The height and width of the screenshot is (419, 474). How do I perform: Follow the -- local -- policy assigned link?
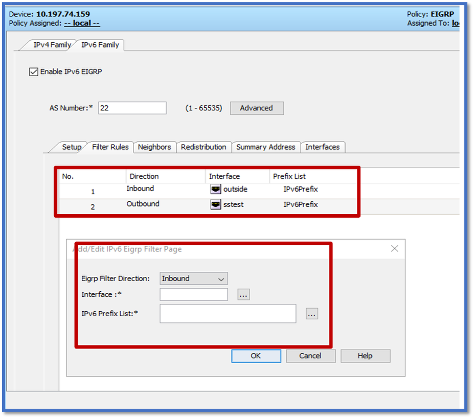(82, 24)
